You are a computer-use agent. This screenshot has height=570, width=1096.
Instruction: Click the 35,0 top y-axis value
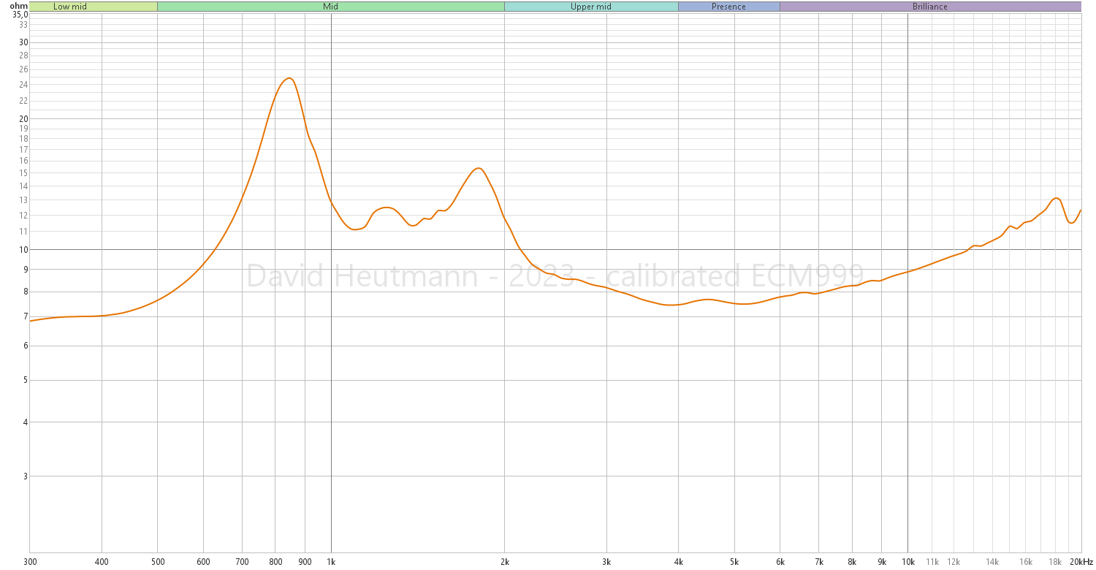pyautogui.click(x=20, y=15)
